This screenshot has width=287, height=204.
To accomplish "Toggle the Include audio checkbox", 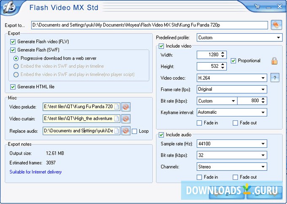I will click(x=161, y=135).
